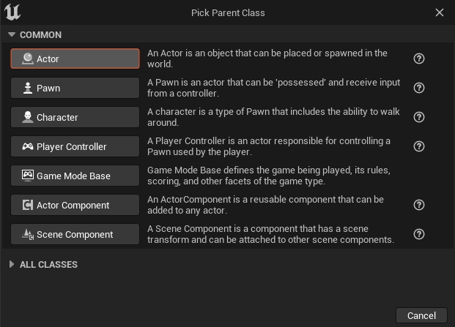This screenshot has height=327, width=455.
Task: Select Player Controller parent class
Action: pos(75,146)
